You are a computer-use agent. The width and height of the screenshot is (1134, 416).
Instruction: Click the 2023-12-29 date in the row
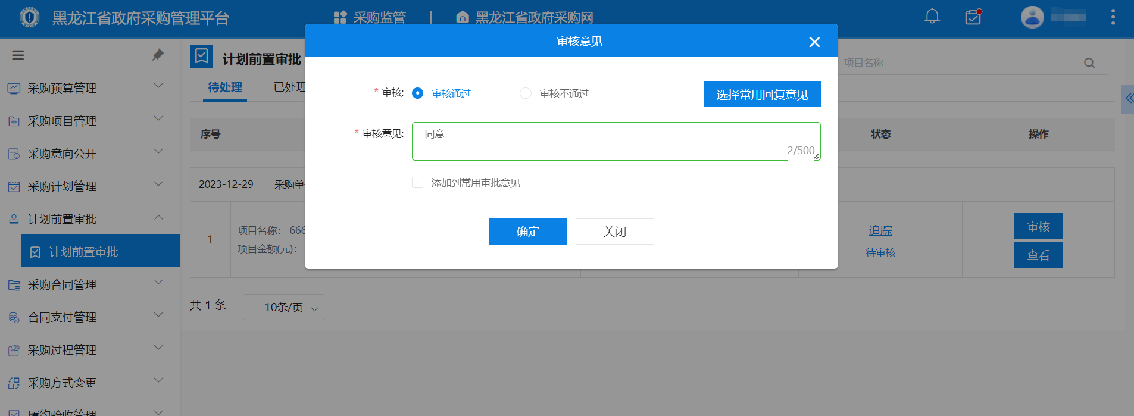(x=226, y=184)
